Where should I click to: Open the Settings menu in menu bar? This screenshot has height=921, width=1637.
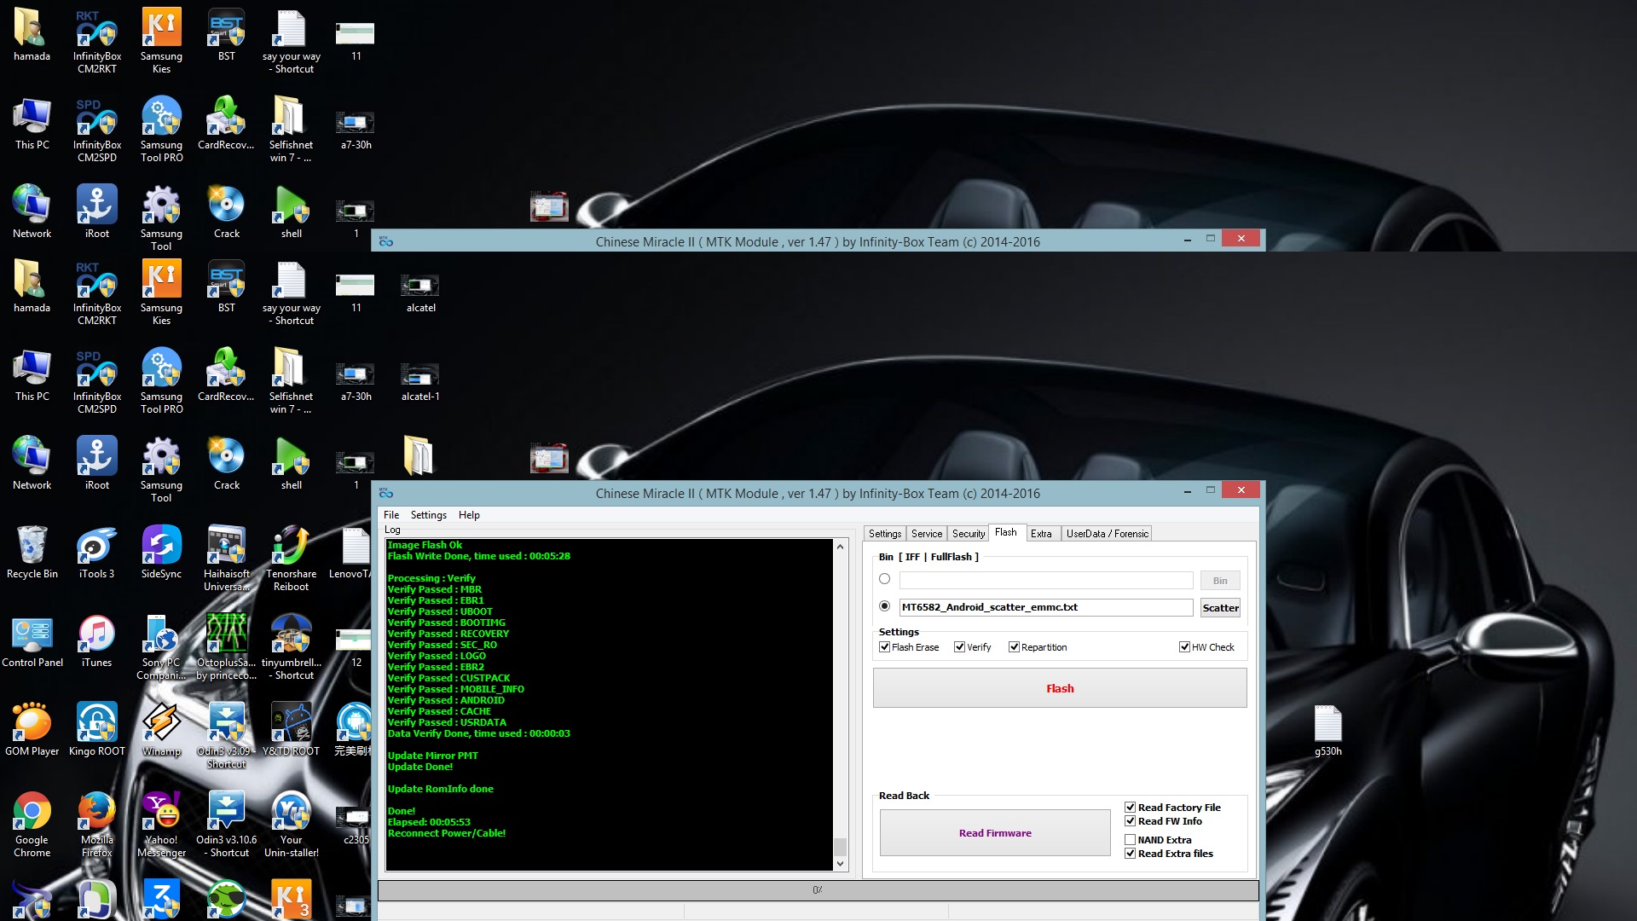coord(428,515)
